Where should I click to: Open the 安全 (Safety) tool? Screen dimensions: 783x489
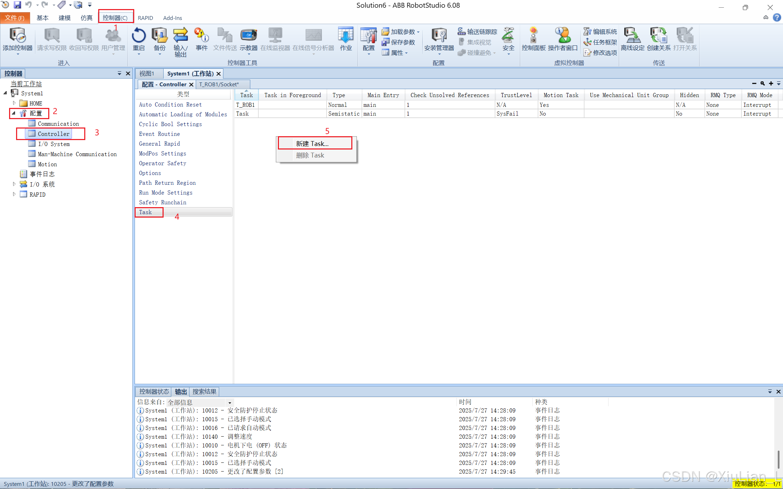pos(508,40)
